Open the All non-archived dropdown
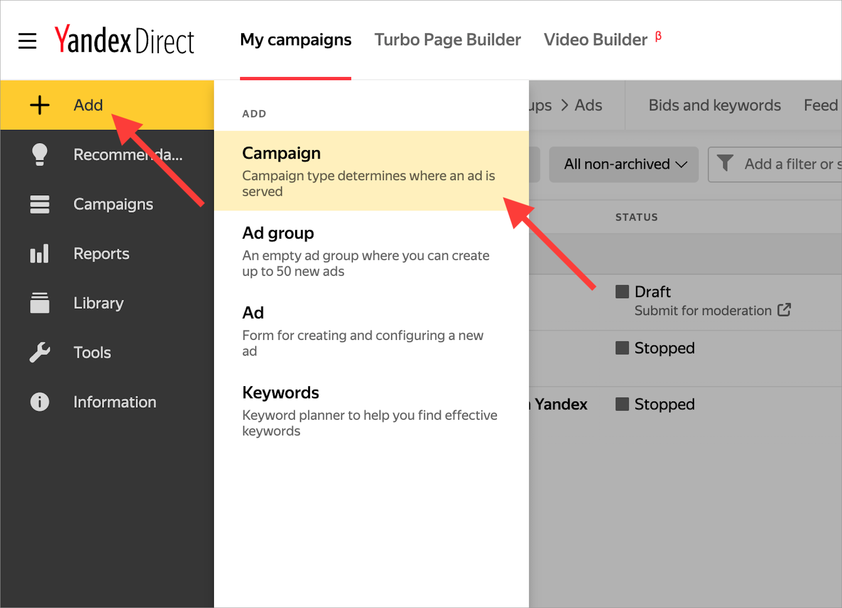This screenshot has width=842, height=608. (624, 164)
